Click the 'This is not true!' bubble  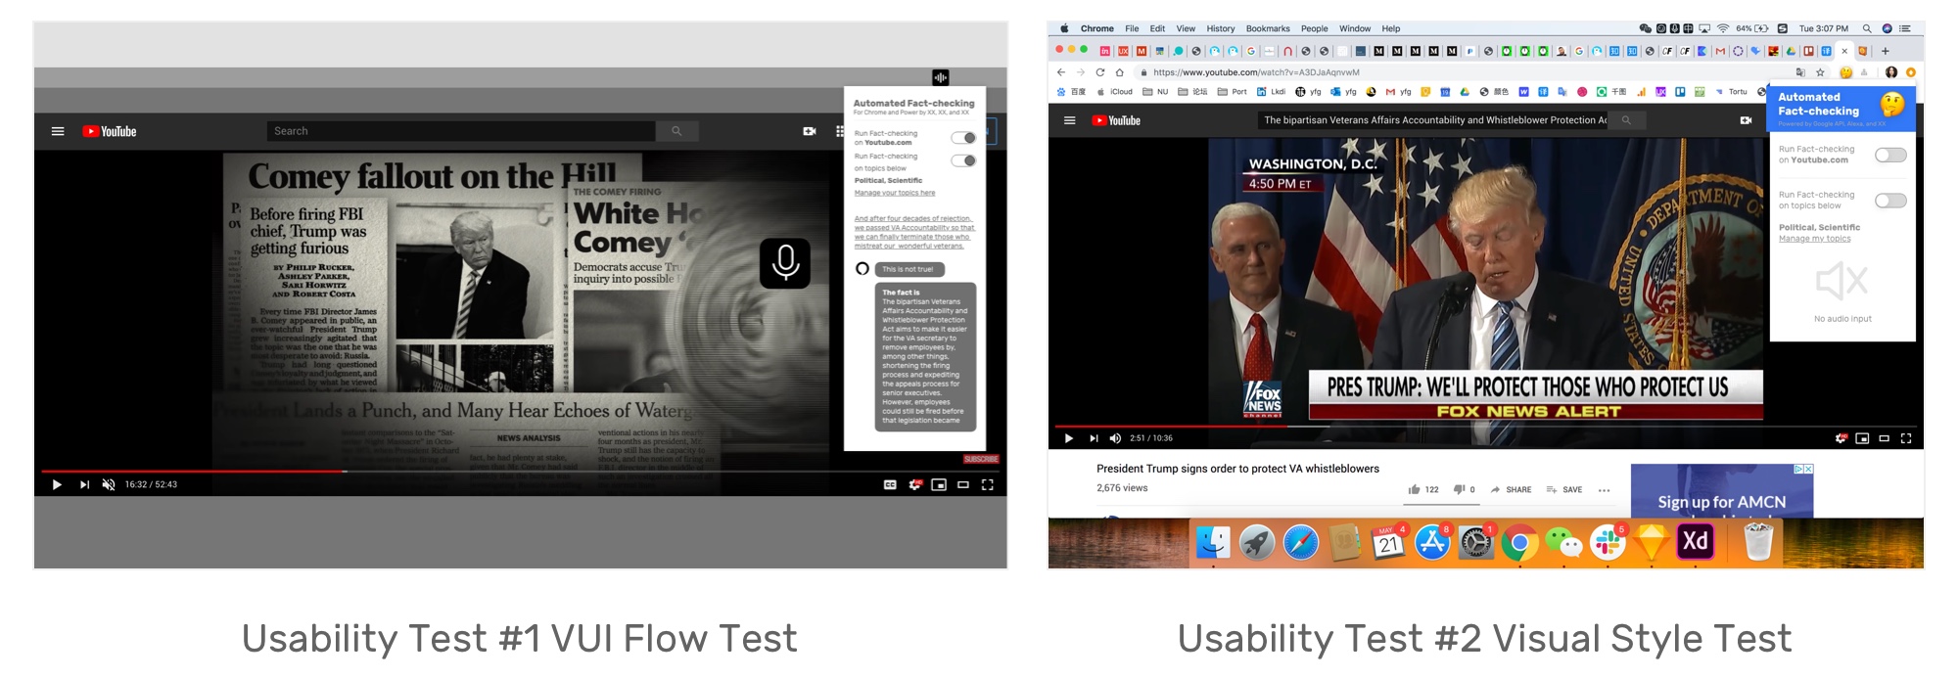tap(909, 269)
